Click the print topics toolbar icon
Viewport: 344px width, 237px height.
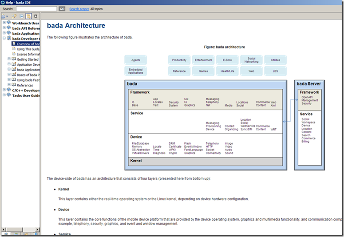tap(3, 16)
